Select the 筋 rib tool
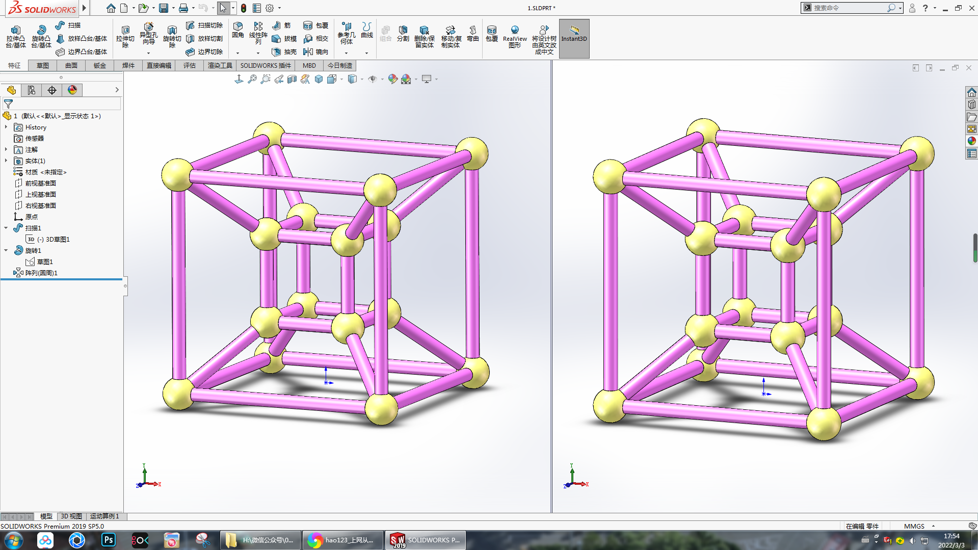Image resolution: width=978 pixels, height=550 pixels. [x=281, y=25]
